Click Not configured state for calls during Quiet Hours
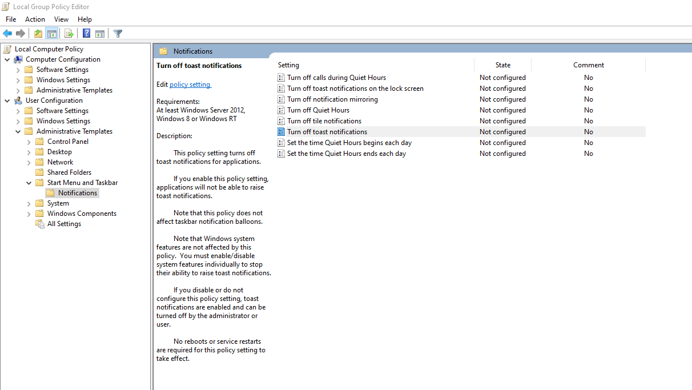This screenshot has height=390, width=692. coord(502,78)
